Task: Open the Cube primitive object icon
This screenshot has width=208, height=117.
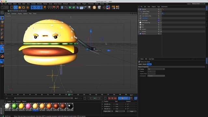Action: coord(62,7)
